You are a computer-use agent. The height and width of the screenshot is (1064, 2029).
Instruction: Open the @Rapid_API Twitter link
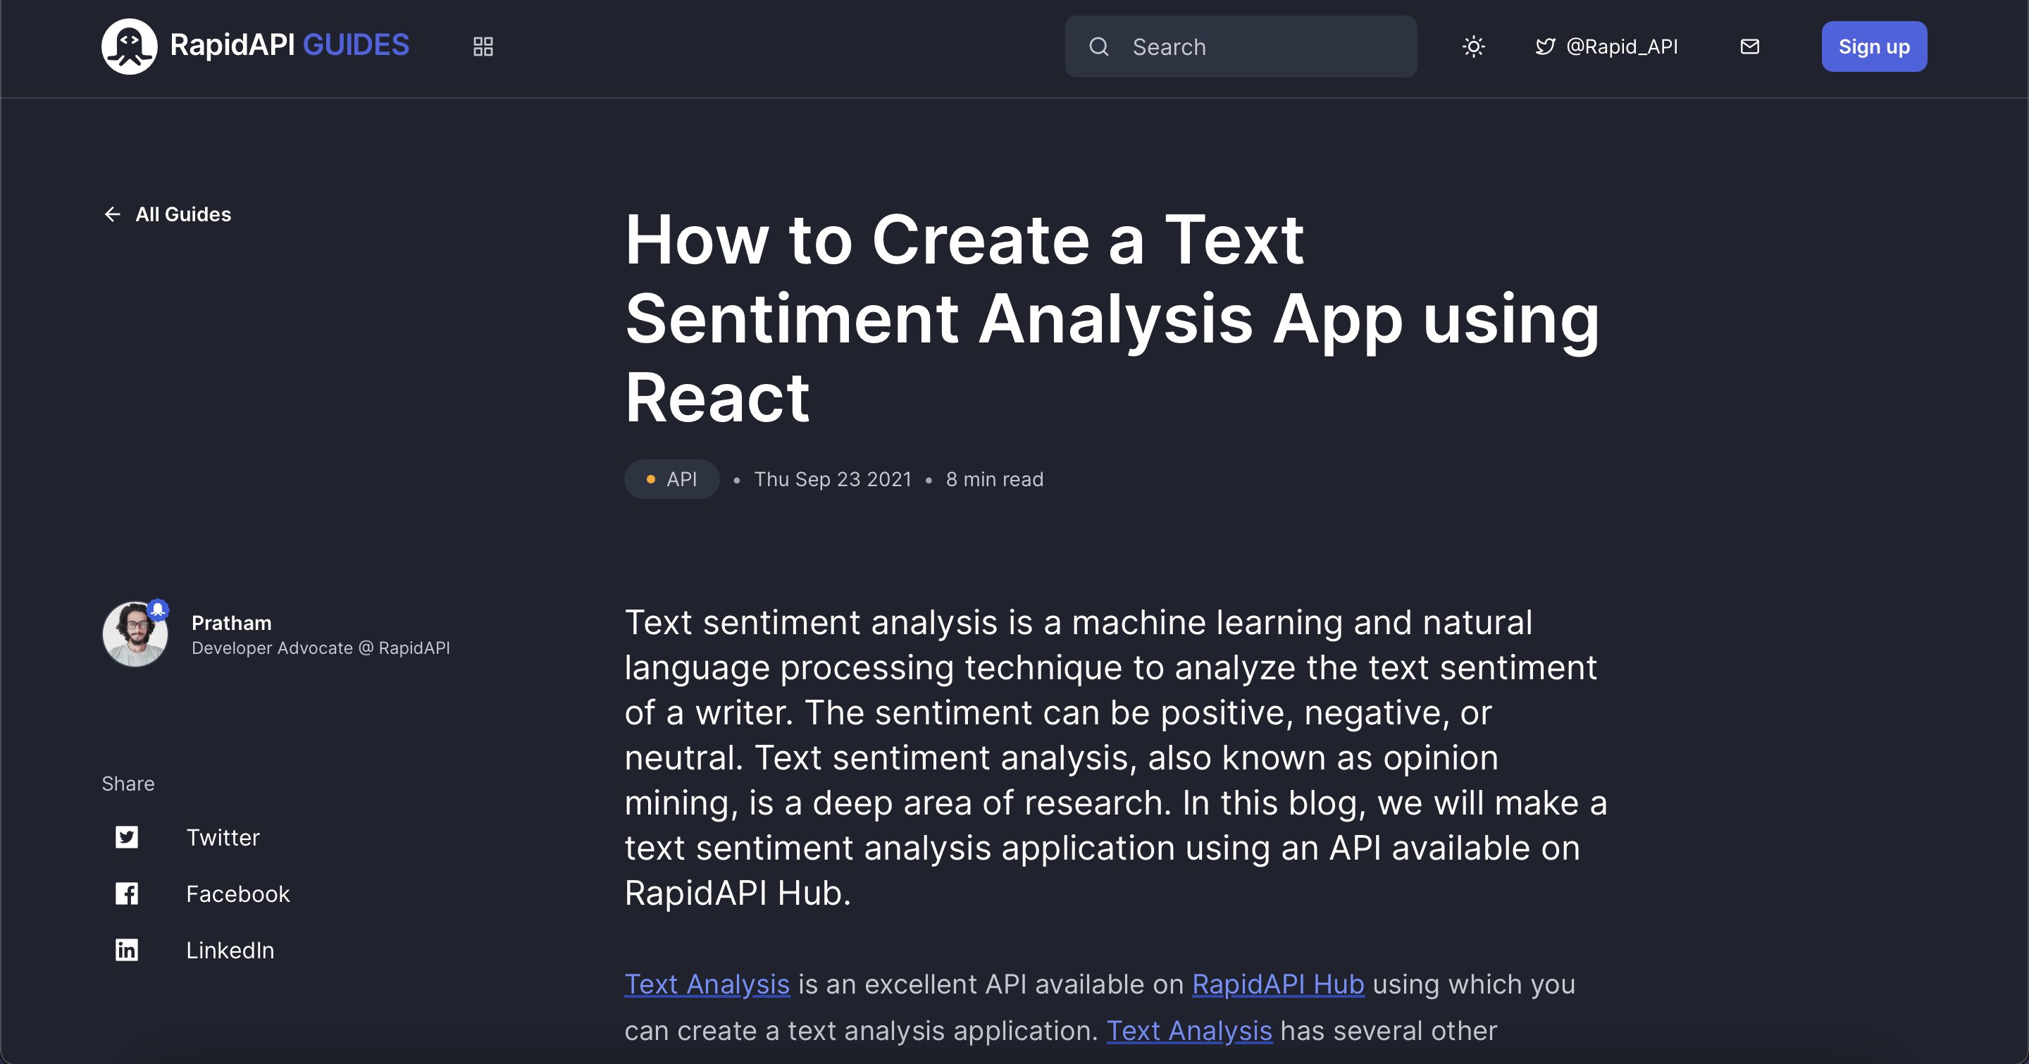(x=1606, y=47)
